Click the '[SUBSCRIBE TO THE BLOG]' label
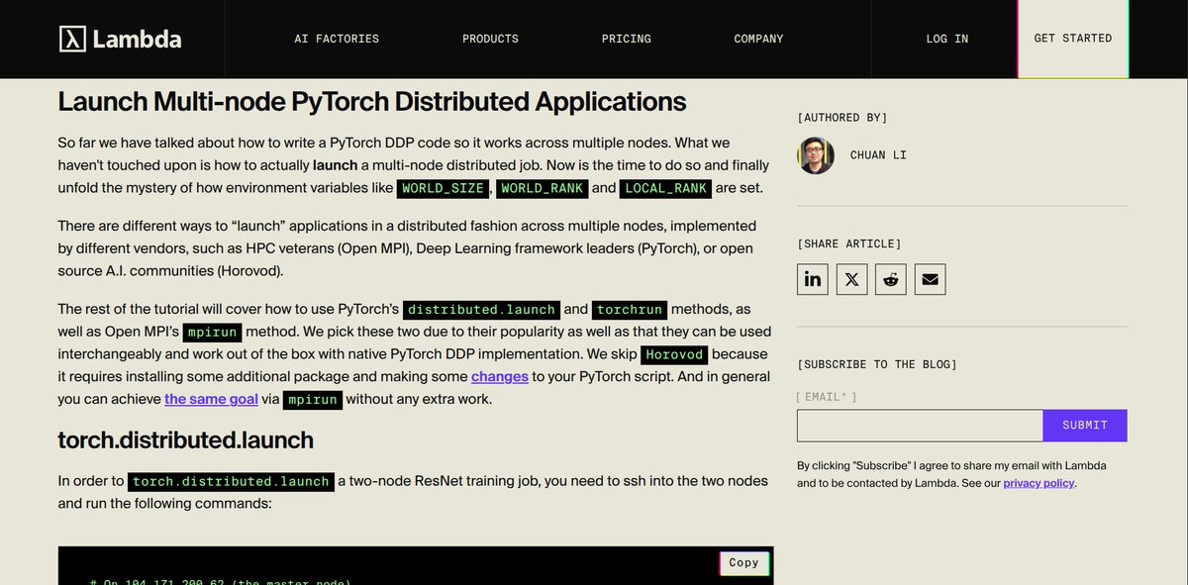Image resolution: width=1188 pixels, height=585 pixels. 877,364
